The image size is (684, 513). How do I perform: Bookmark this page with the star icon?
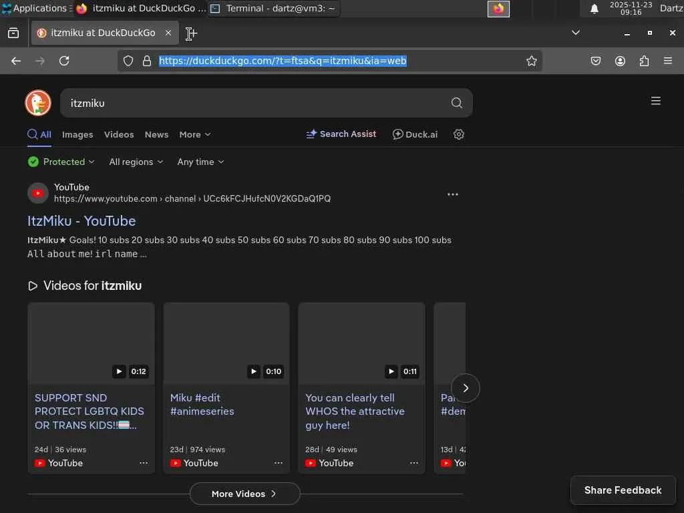(x=531, y=61)
